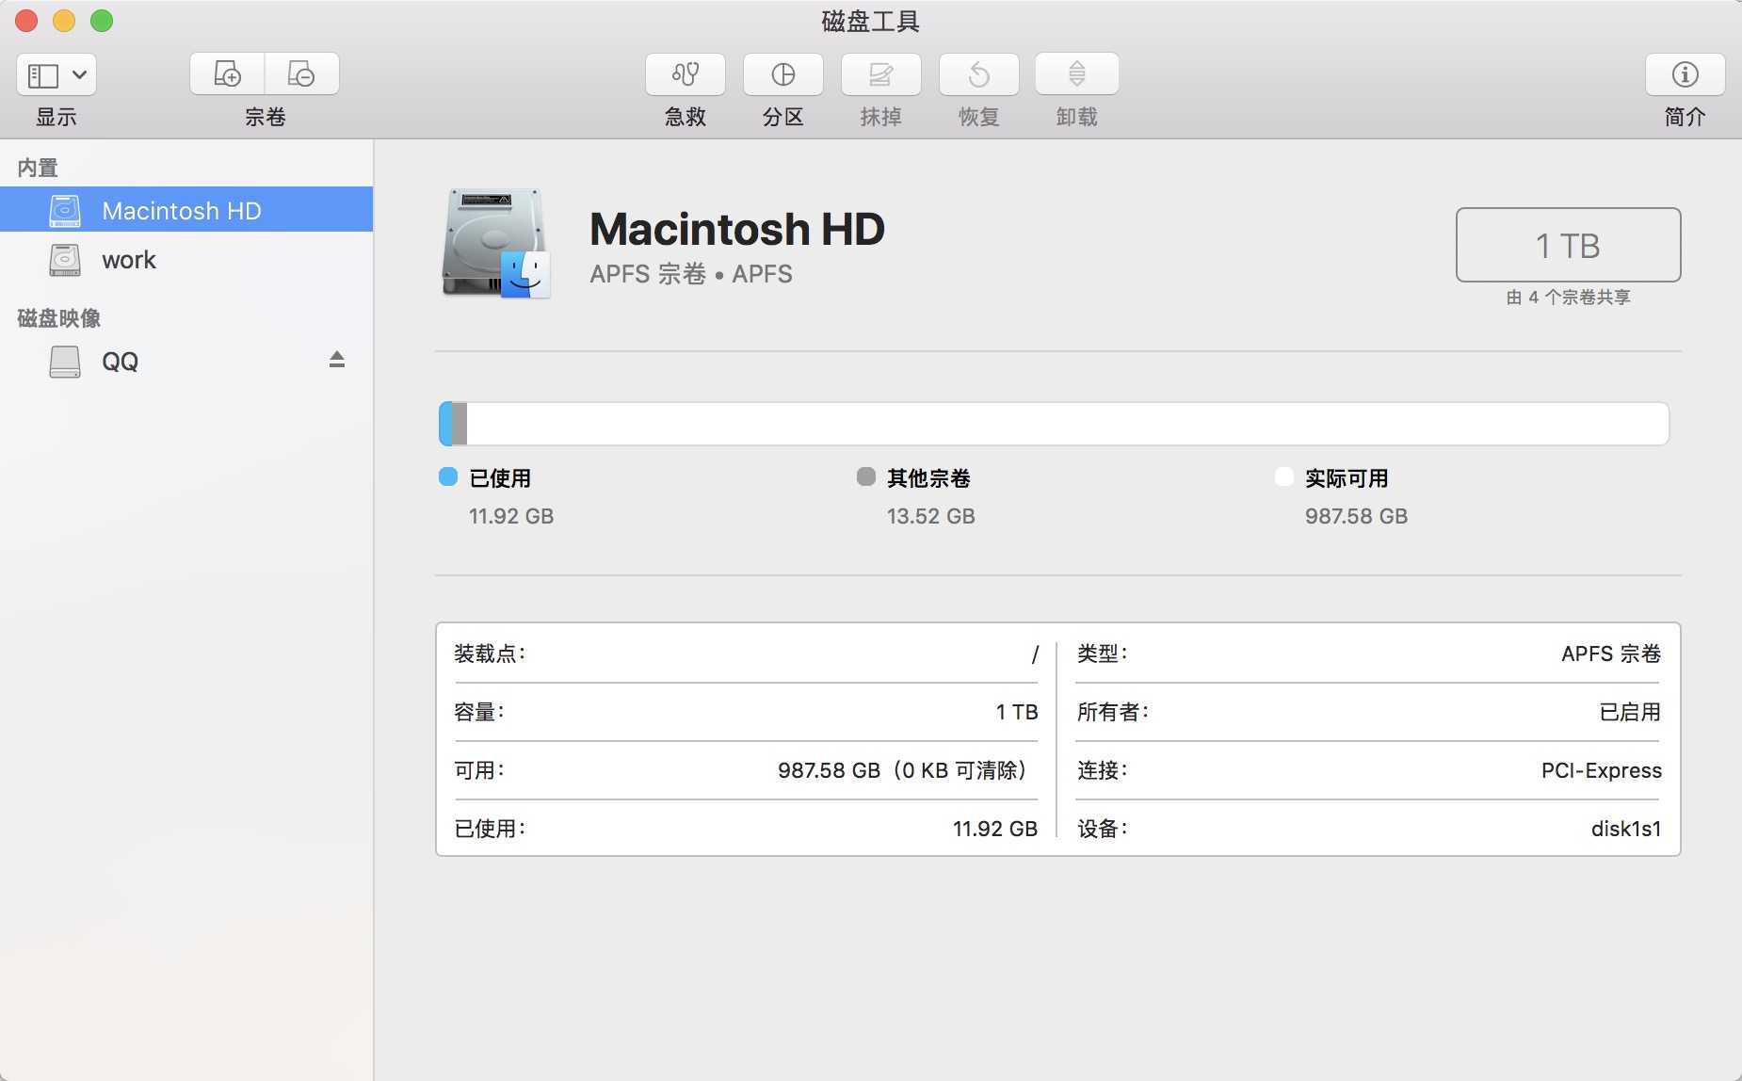Eject the QQ disk image
The width and height of the screenshot is (1742, 1081).
[337, 359]
